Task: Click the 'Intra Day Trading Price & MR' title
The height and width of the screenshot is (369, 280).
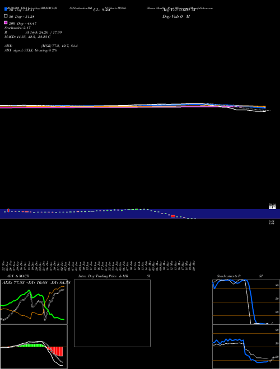Action: (x=103, y=276)
